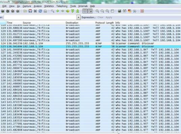Click the Expression... button
The image size is (181, 134).
pyautogui.click(x=89, y=17)
